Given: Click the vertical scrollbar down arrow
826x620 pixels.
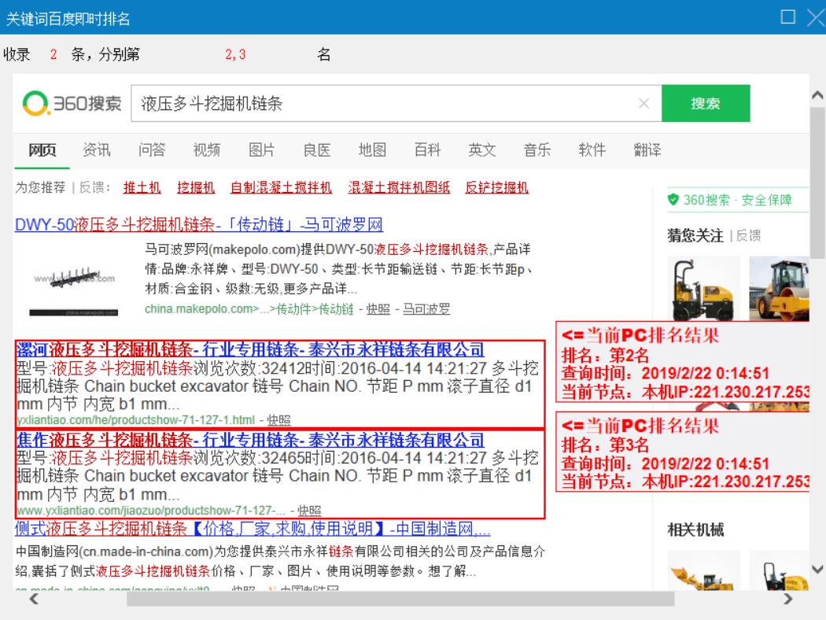Looking at the screenshot, I should pyautogui.click(x=817, y=569).
